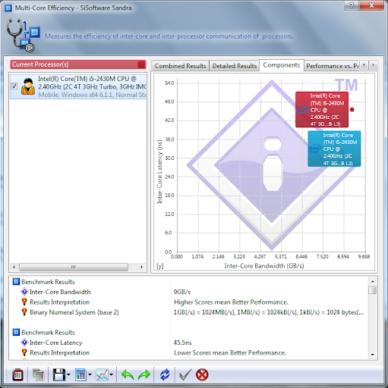Click the help question mark button
The height and width of the screenshot is (388, 388).
tap(351, 5)
